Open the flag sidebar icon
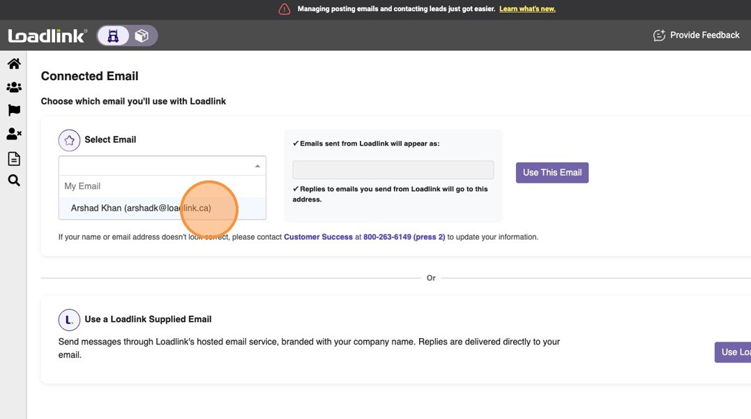 point(14,110)
